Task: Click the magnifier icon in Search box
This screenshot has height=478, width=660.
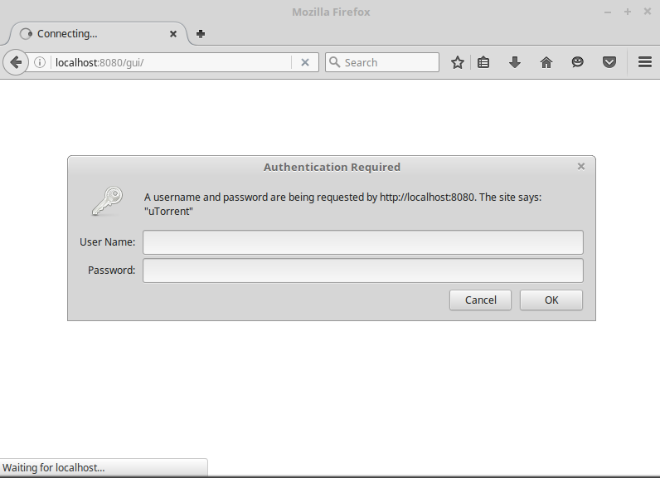Action: 335,62
